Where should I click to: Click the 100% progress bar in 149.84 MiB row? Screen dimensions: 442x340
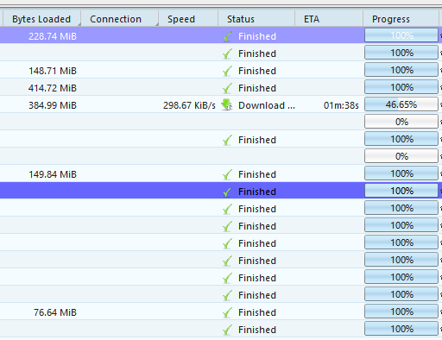coord(401,173)
